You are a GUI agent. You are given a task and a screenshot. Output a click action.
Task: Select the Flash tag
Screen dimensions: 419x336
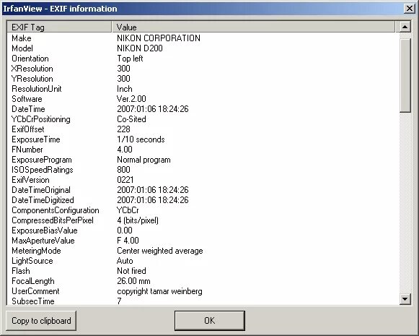coord(21,271)
